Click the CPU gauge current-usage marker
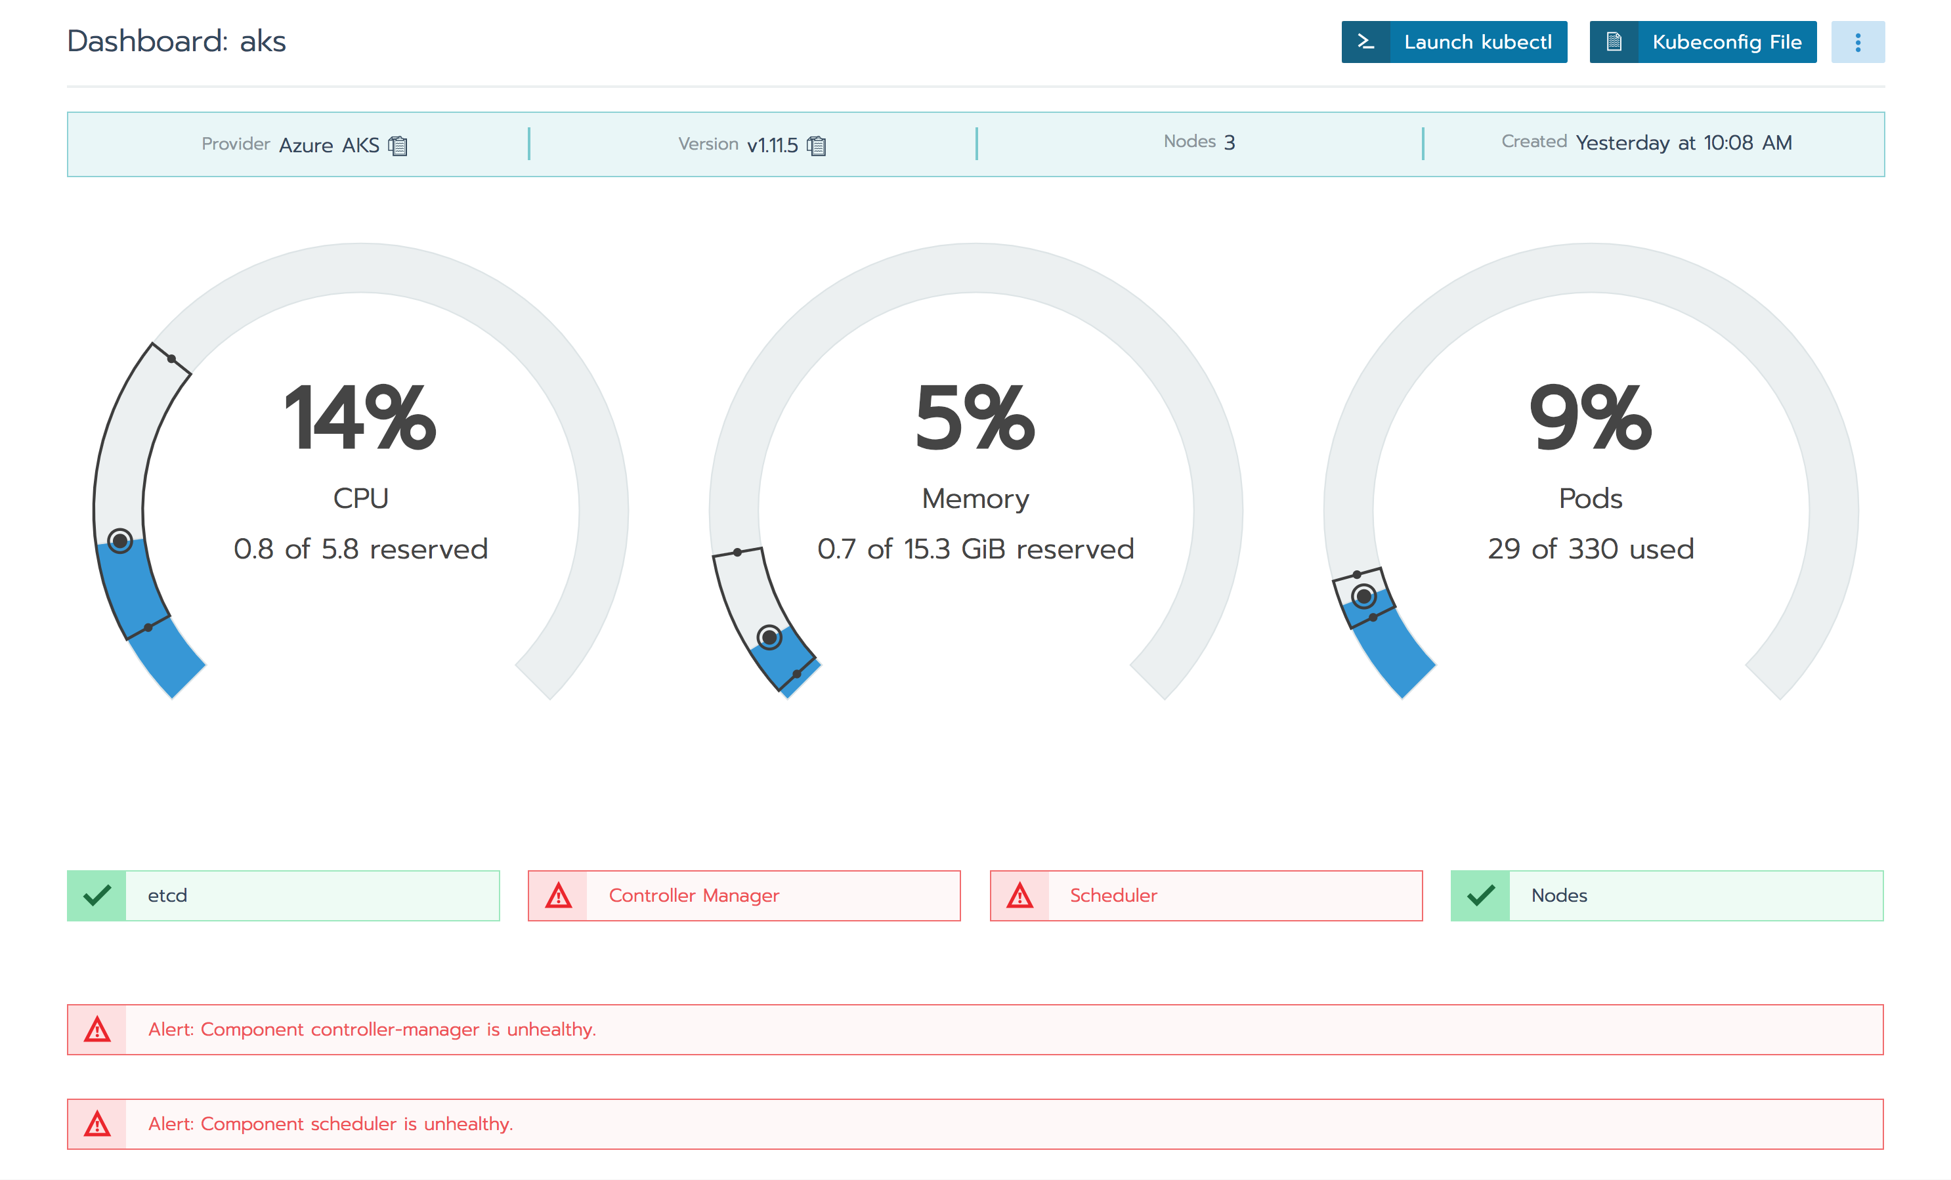The height and width of the screenshot is (1180, 1951). (120, 541)
